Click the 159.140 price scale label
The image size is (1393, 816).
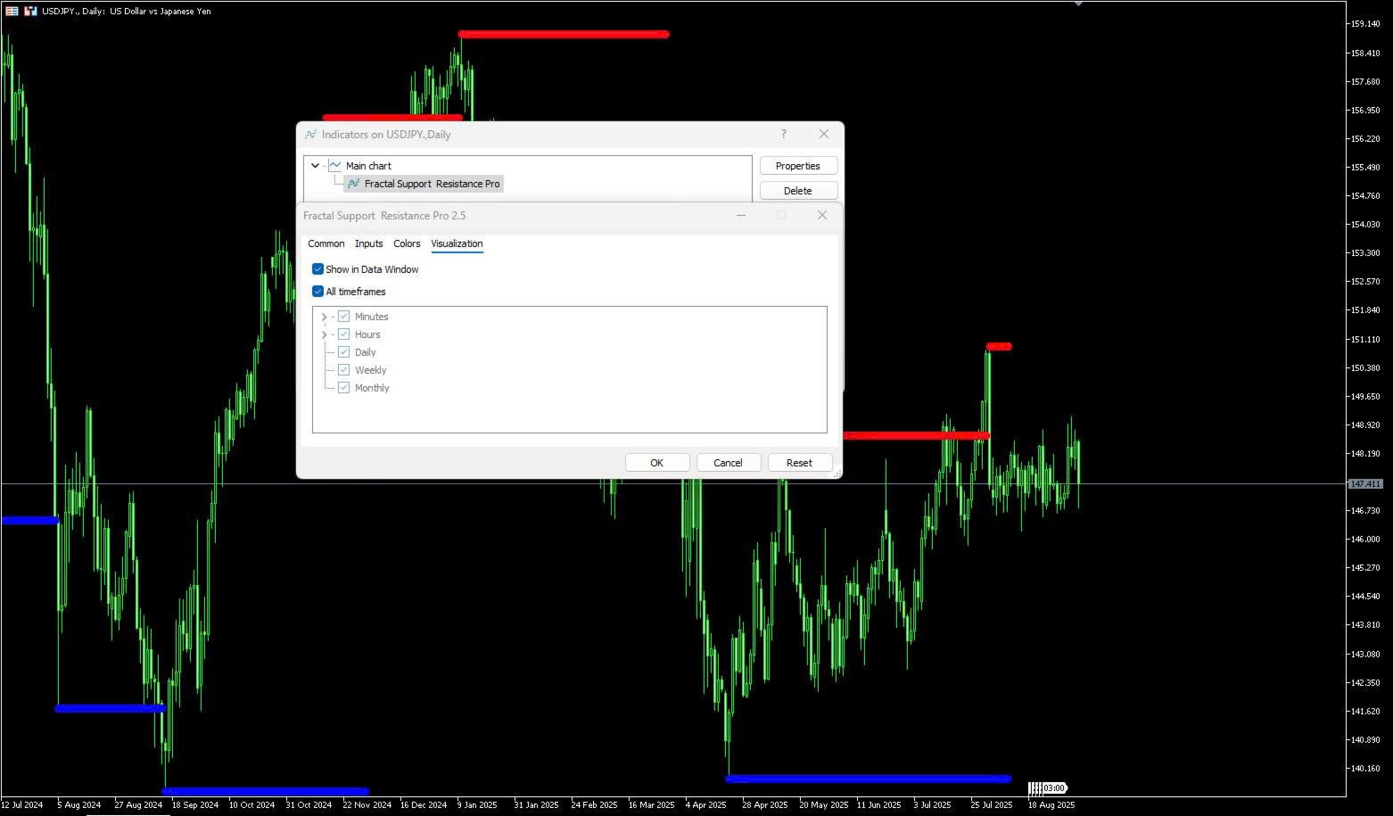(x=1365, y=24)
